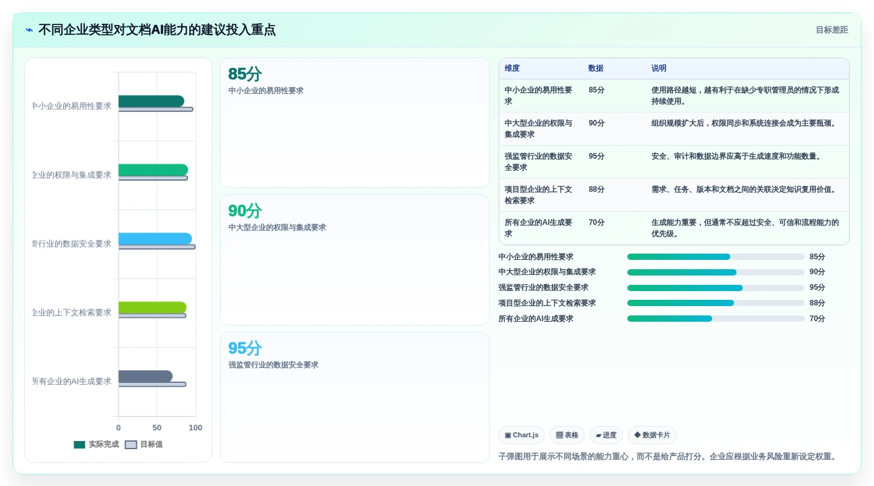The width and height of the screenshot is (874, 486).
Task: Click the lime green 上下文检索要求 chart bar
Action: pos(152,307)
